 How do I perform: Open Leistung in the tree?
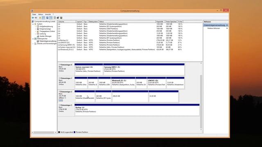tap(43, 33)
